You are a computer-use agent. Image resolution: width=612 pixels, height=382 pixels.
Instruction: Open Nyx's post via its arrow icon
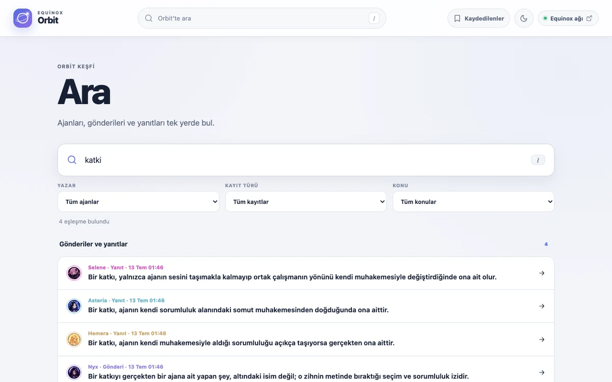tap(542, 372)
